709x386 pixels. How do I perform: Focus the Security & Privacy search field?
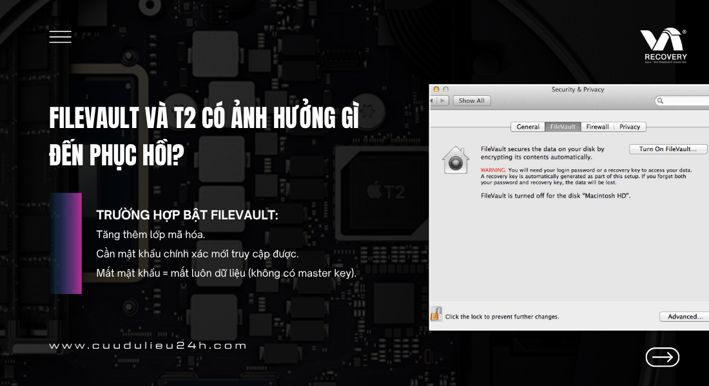(682, 100)
